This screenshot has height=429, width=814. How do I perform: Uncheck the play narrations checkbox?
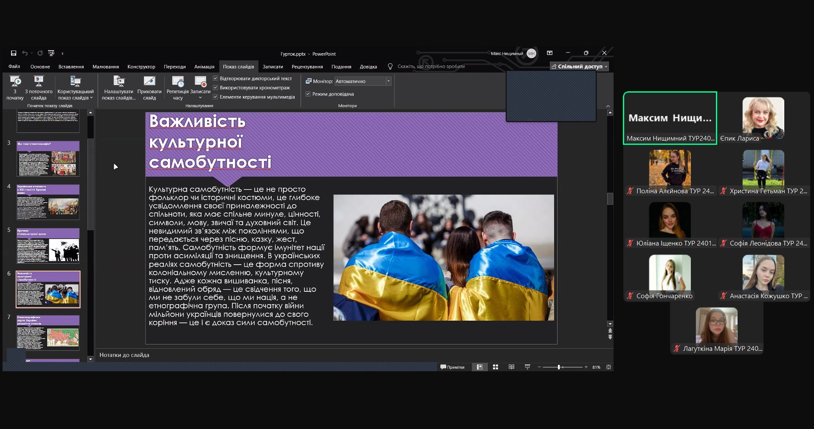(216, 79)
